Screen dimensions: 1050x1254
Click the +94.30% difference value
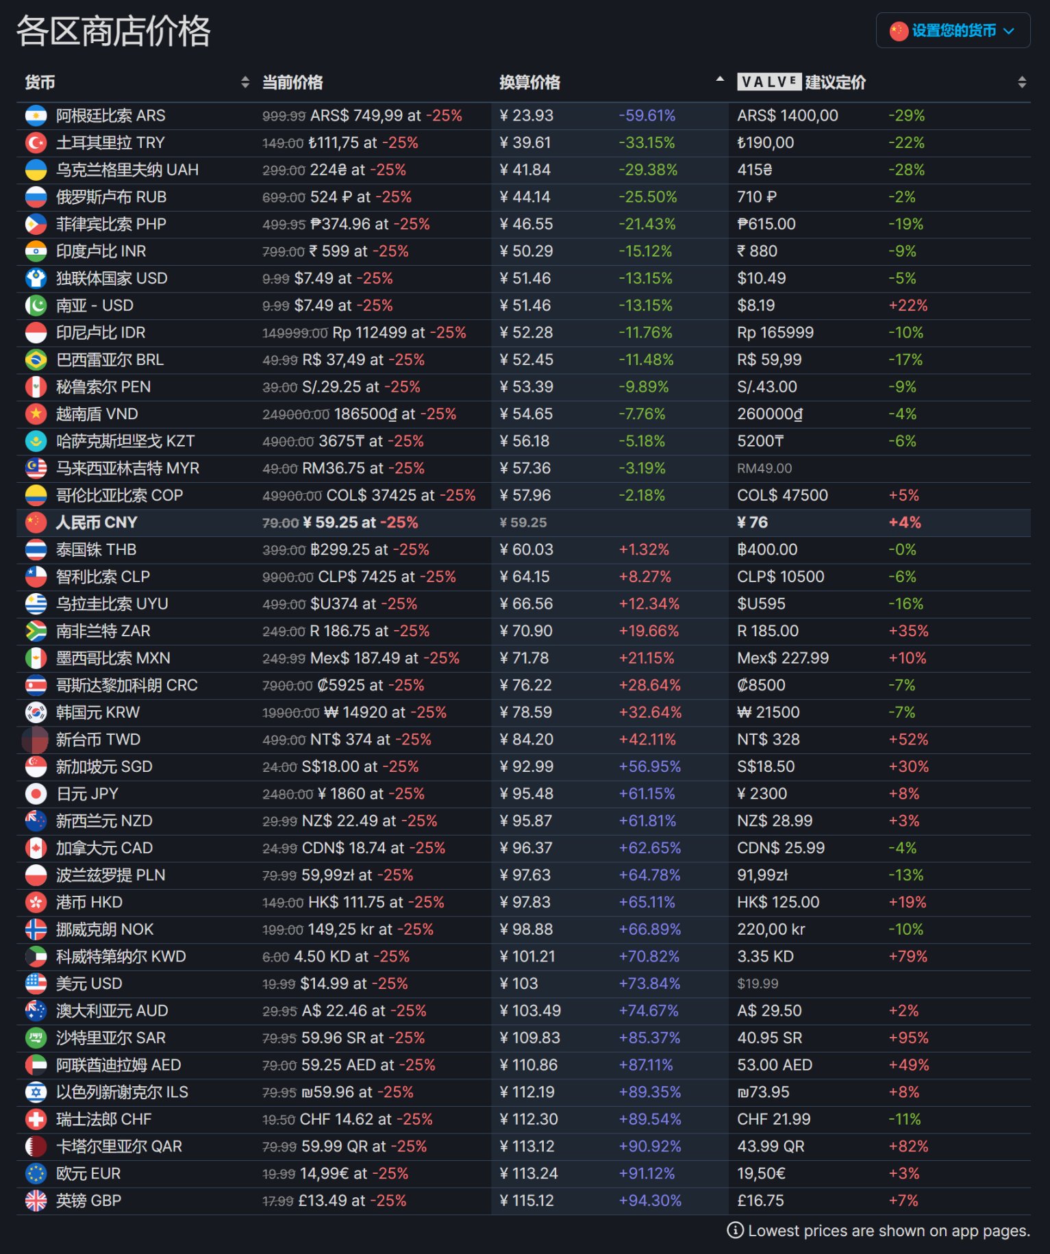[651, 1201]
